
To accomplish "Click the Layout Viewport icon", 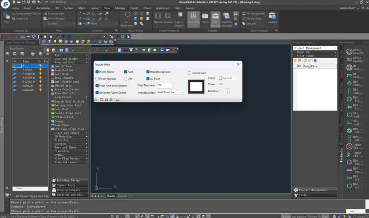I will coord(179,19).
